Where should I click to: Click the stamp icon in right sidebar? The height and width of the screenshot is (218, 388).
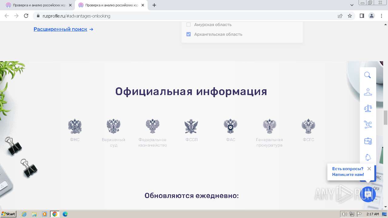click(368, 92)
